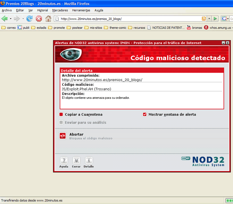Viewport: 233px width, 204px height.
Task: Stop page loading with red X icon
Action: (x=39, y=19)
